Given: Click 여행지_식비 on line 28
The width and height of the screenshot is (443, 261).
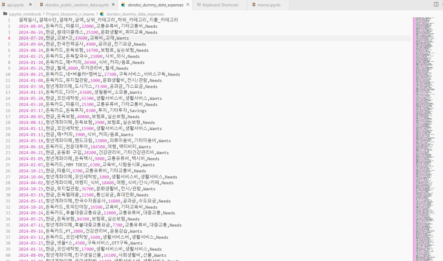Looking at the screenshot, I should point(87,183).
